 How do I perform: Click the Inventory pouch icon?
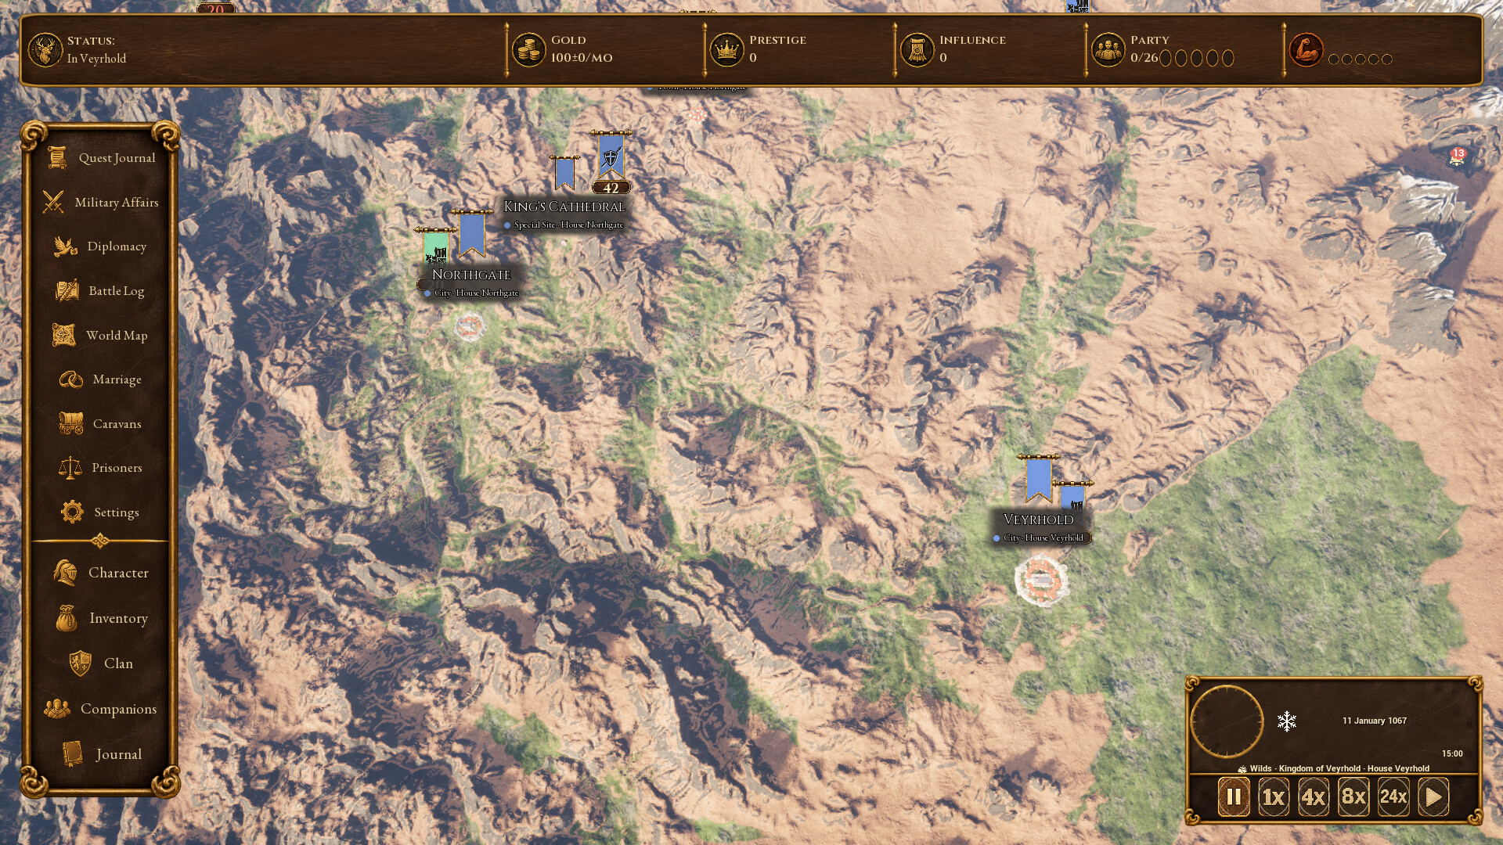(x=67, y=618)
